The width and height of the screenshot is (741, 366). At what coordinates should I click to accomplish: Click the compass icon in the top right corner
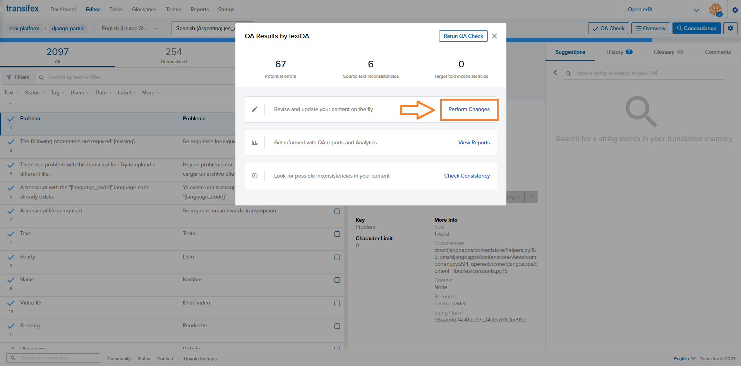pyautogui.click(x=735, y=10)
